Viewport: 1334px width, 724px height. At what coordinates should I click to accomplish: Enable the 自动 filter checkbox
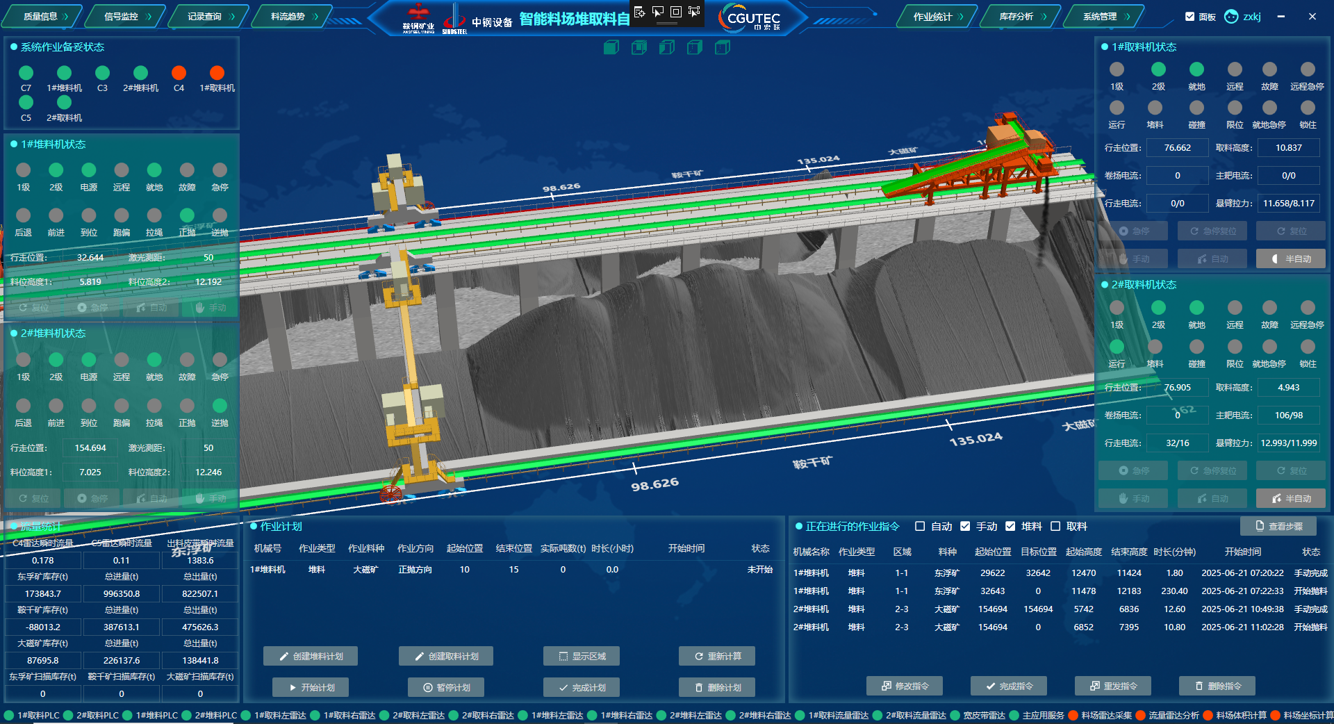(x=920, y=526)
